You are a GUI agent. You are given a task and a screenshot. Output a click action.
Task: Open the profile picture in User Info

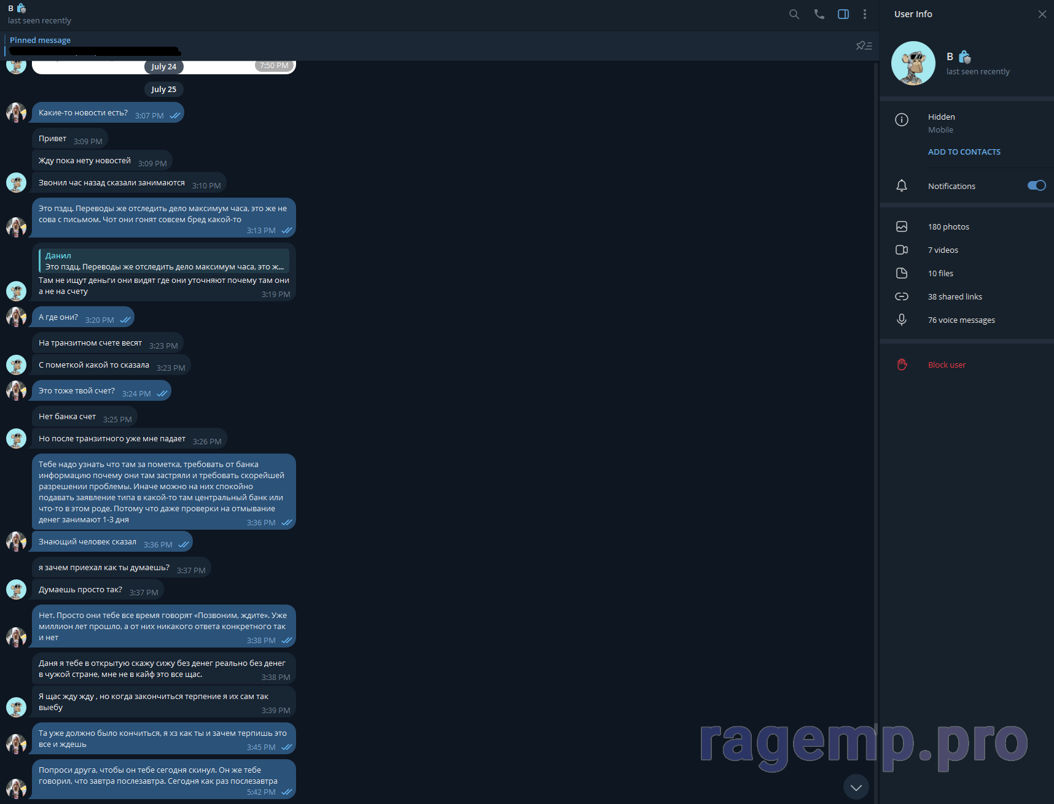tap(913, 63)
